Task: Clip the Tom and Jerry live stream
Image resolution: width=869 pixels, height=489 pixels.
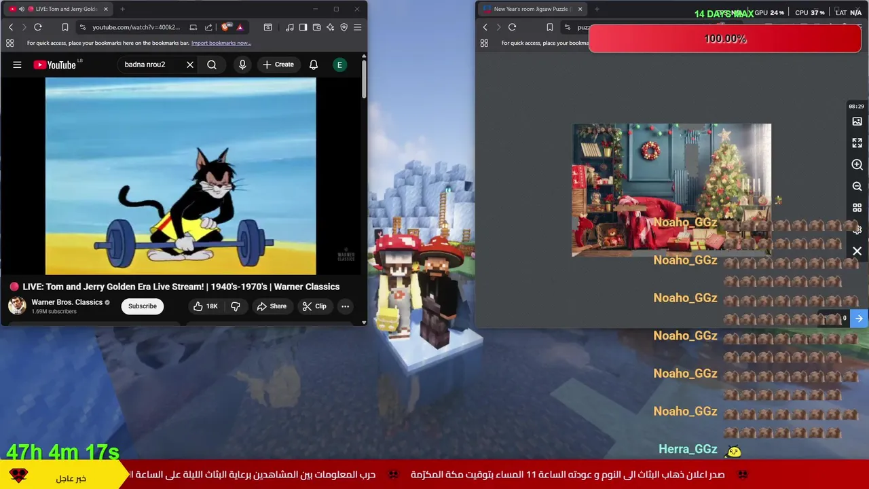Action: click(x=314, y=306)
